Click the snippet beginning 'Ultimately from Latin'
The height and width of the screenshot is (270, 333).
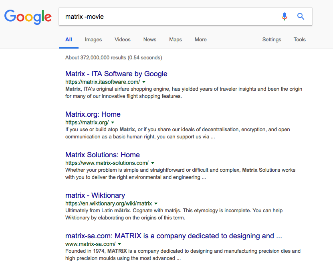(174, 214)
